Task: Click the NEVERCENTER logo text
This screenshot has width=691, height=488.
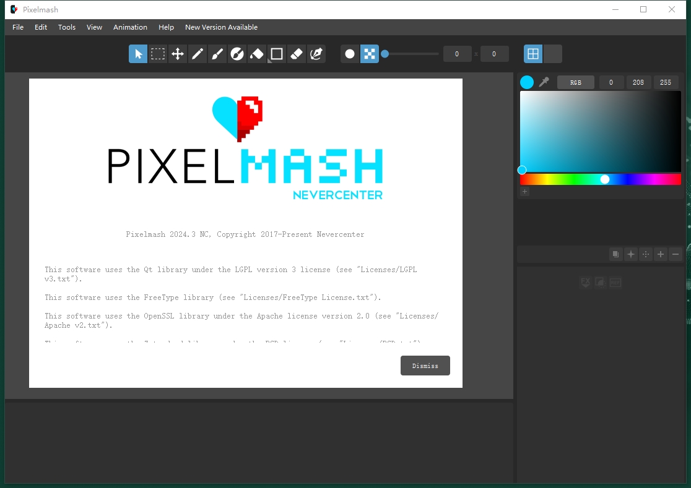Action: coord(337,195)
